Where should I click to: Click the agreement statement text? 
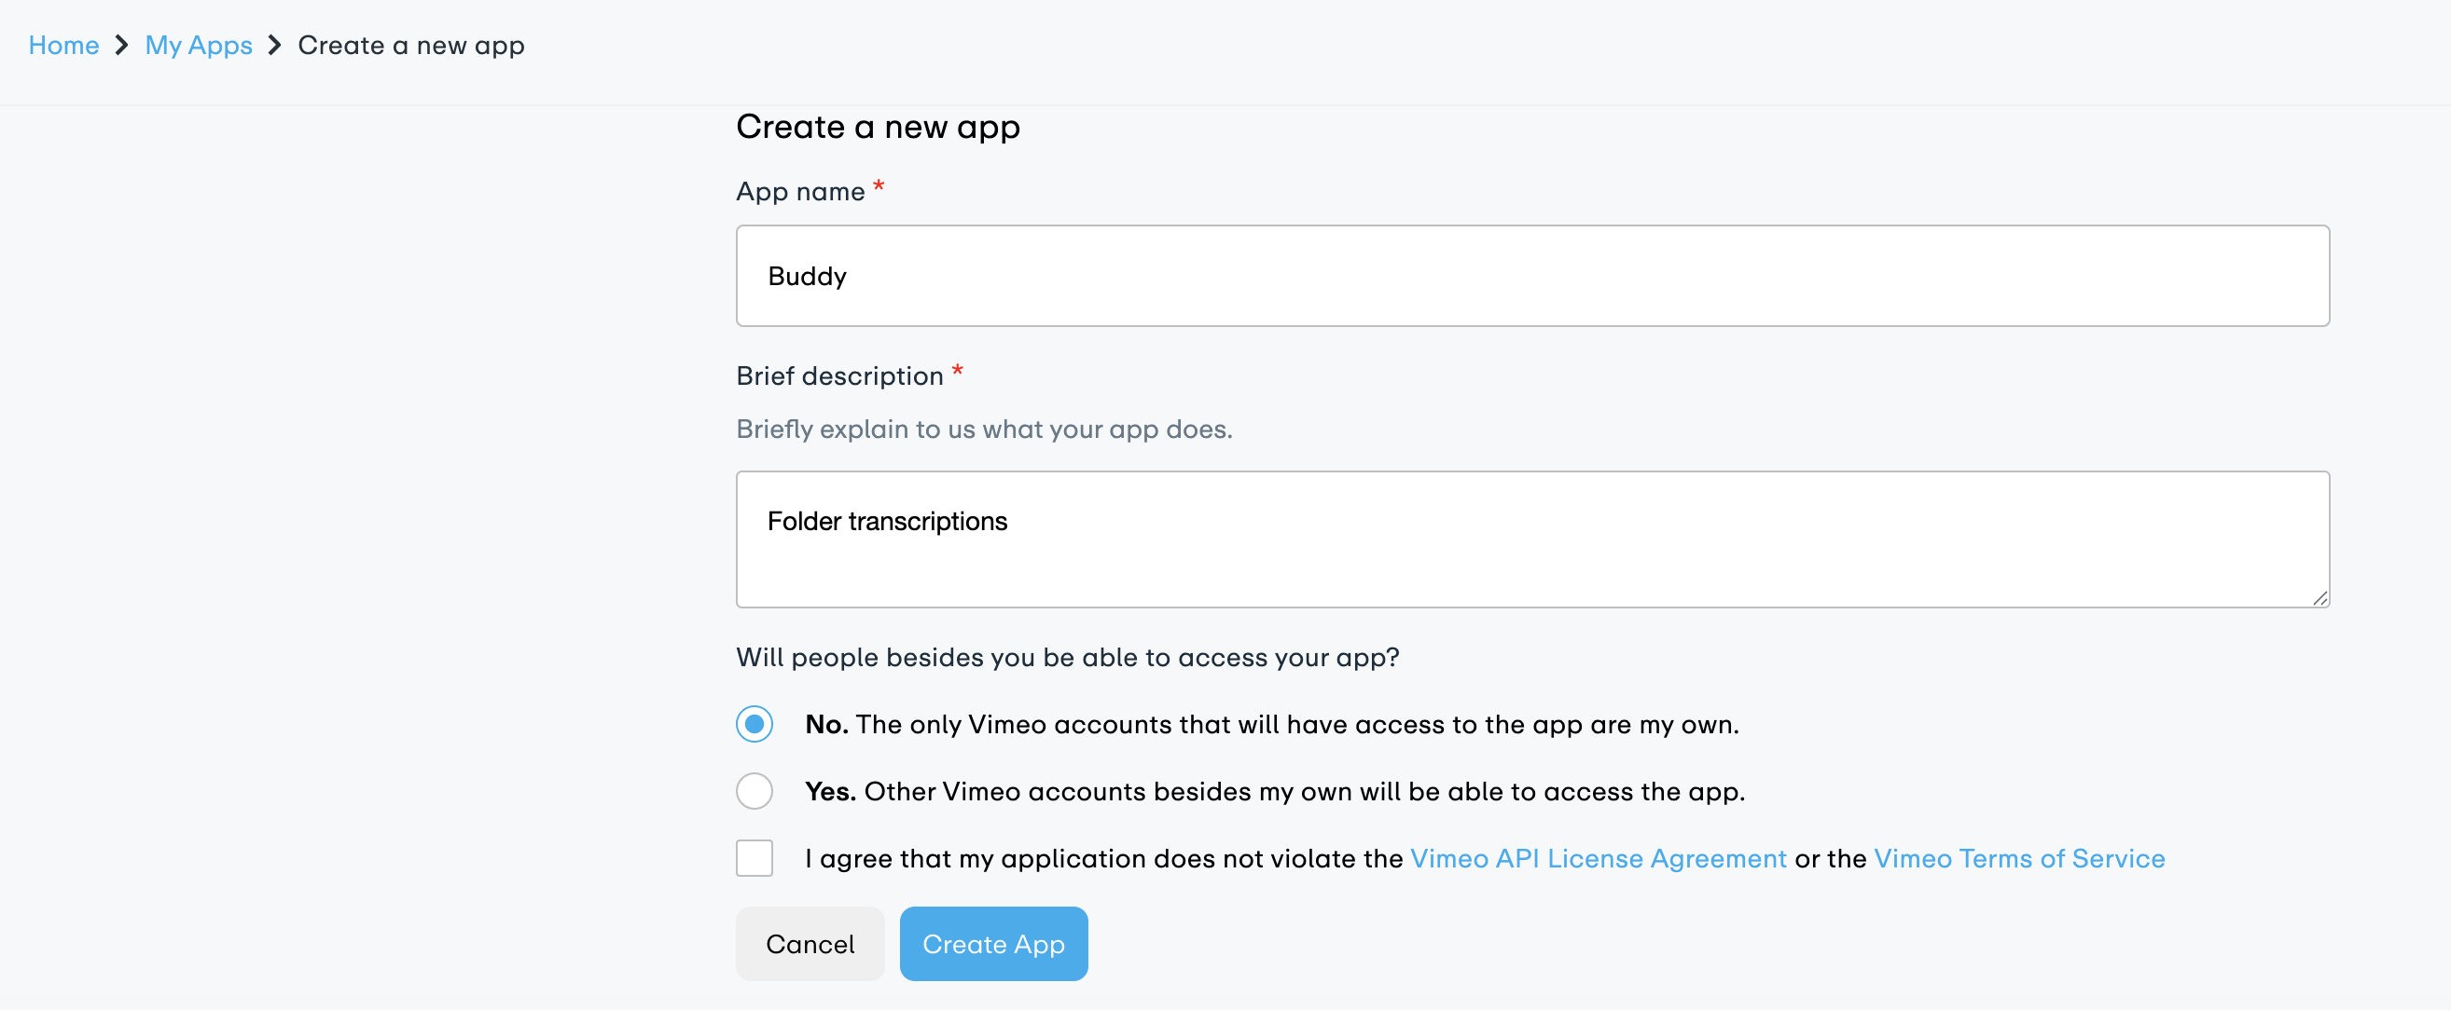[1103, 858]
